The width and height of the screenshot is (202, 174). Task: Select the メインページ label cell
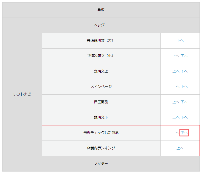click(x=101, y=87)
